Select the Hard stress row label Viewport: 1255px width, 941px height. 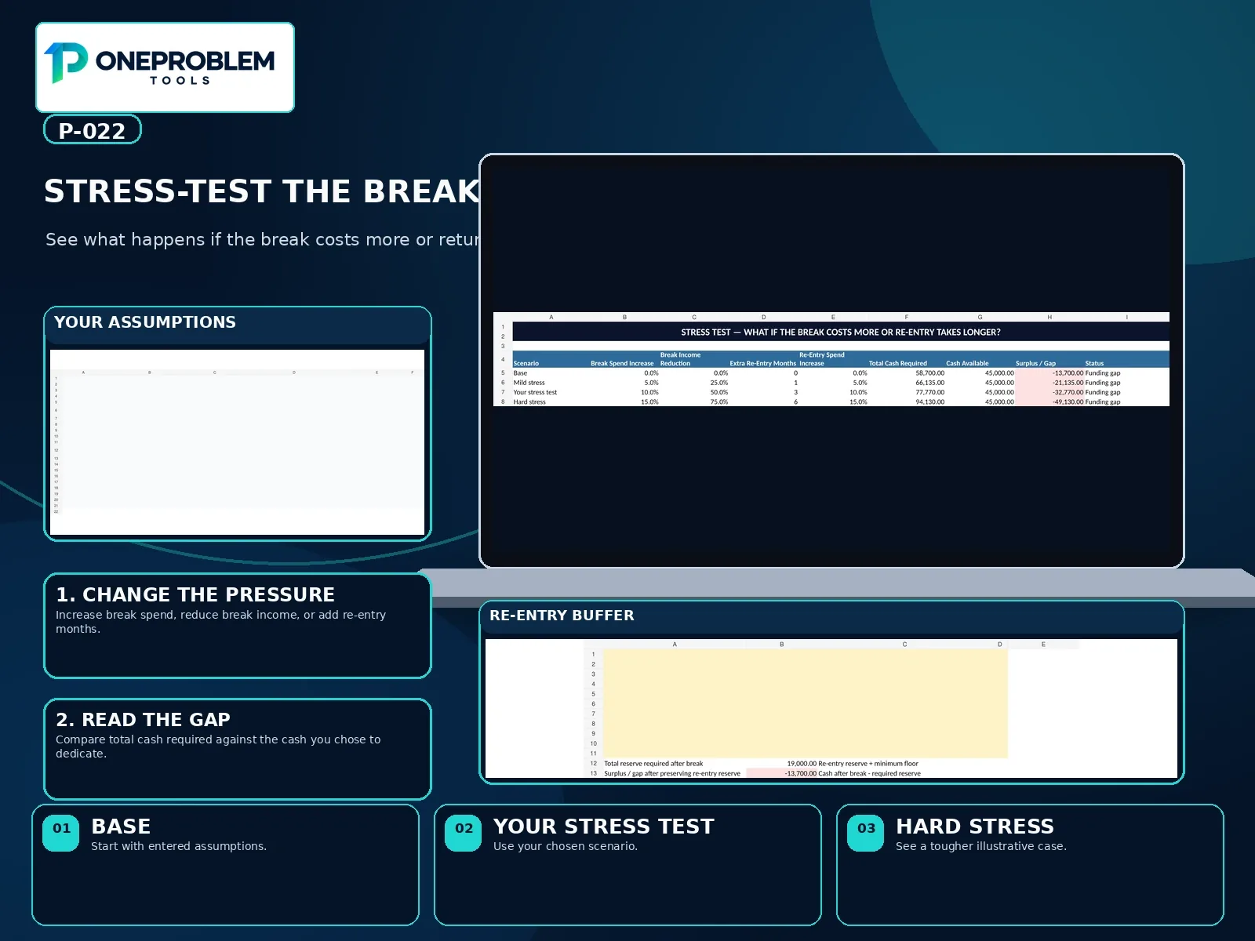coord(529,401)
